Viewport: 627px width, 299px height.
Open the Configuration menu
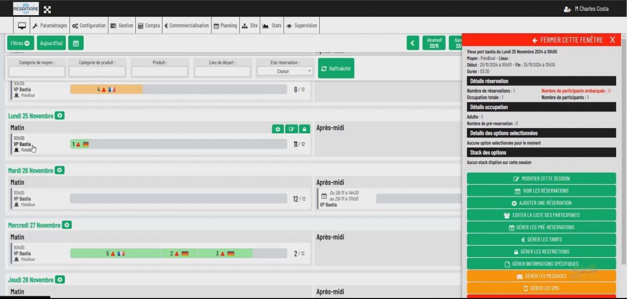tap(89, 26)
